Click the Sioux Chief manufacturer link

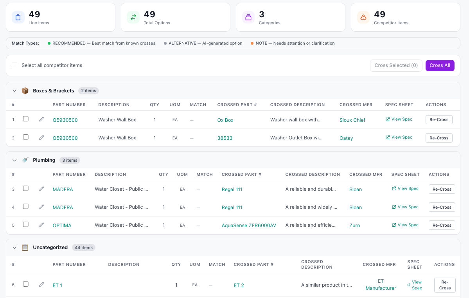pos(352,120)
